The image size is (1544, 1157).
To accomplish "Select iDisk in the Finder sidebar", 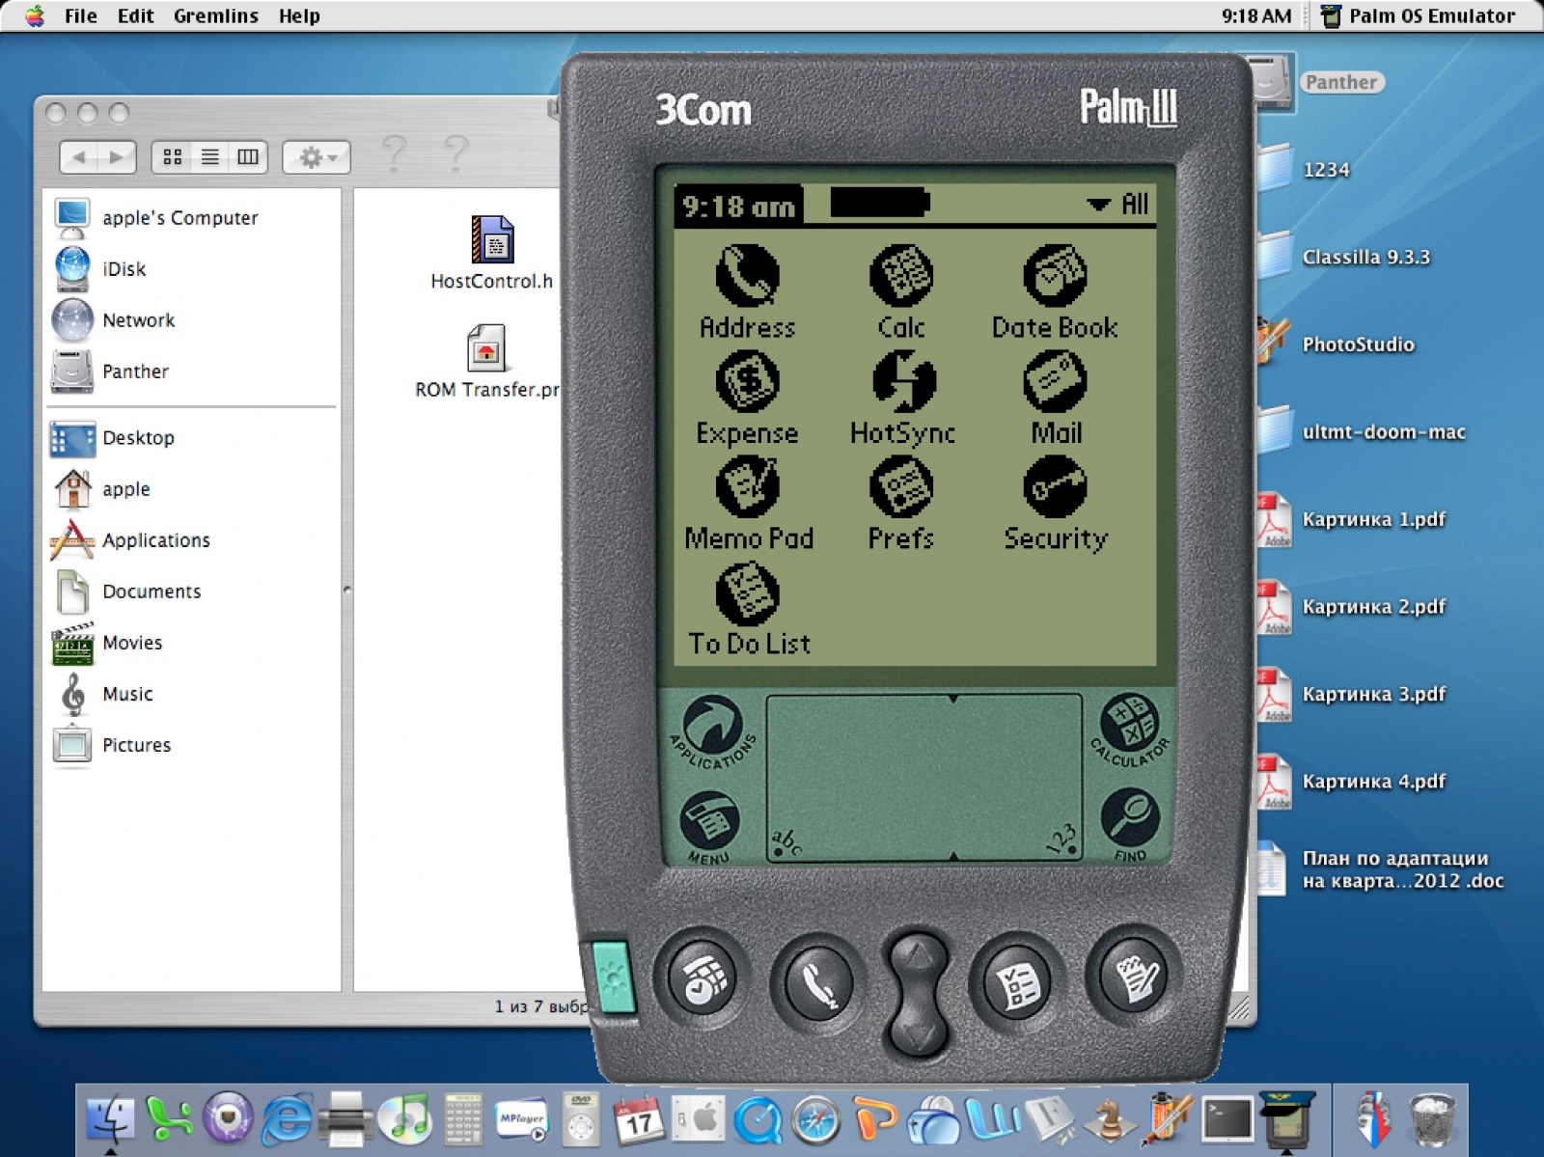I will [x=99, y=269].
